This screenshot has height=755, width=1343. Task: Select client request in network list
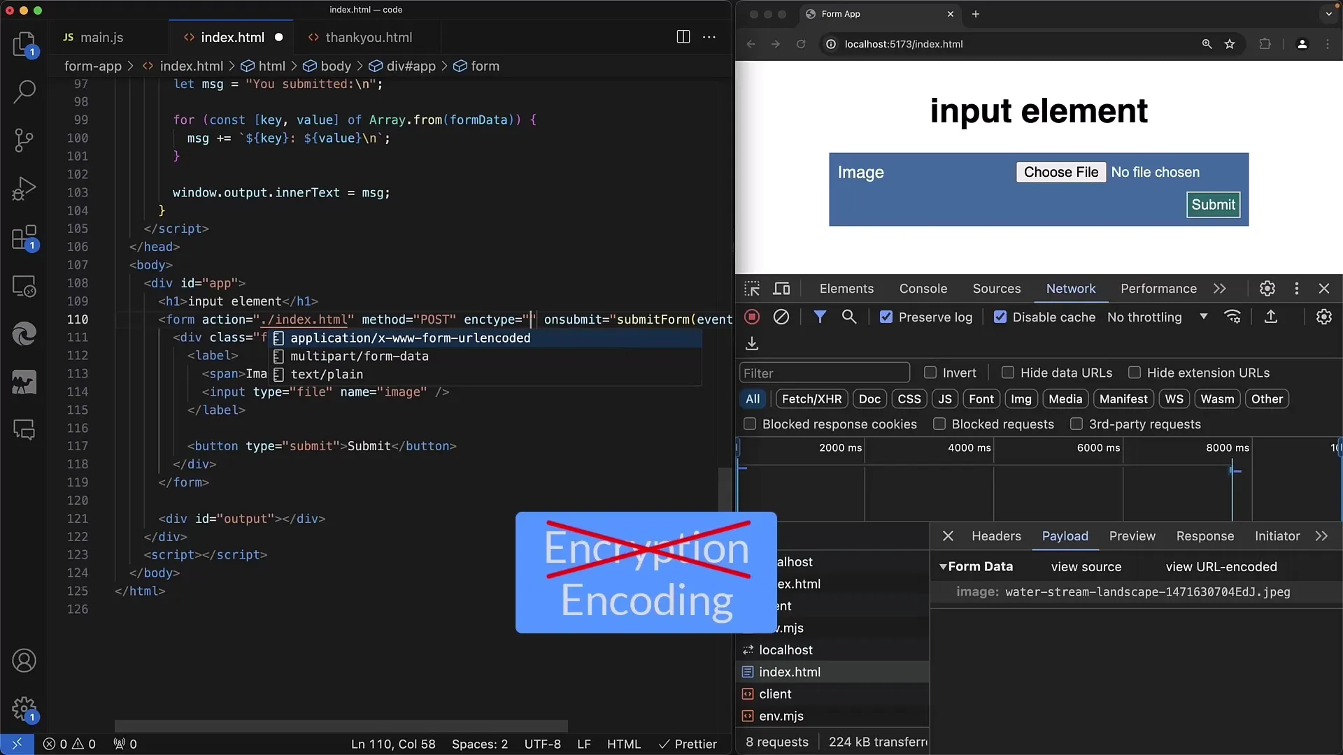(x=832, y=694)
